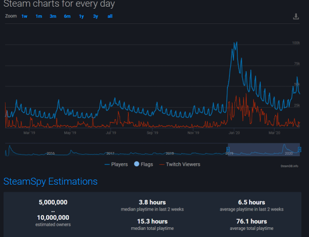Click the Sep '19 axis label
This screenshot has width=309, height=237.
coord(152,133)
